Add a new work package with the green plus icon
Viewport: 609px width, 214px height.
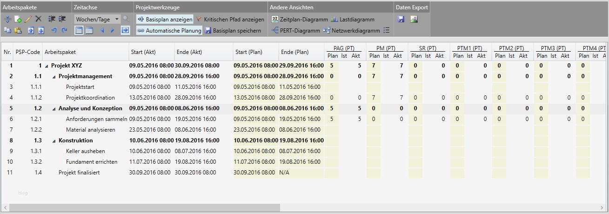coord(18,19)
